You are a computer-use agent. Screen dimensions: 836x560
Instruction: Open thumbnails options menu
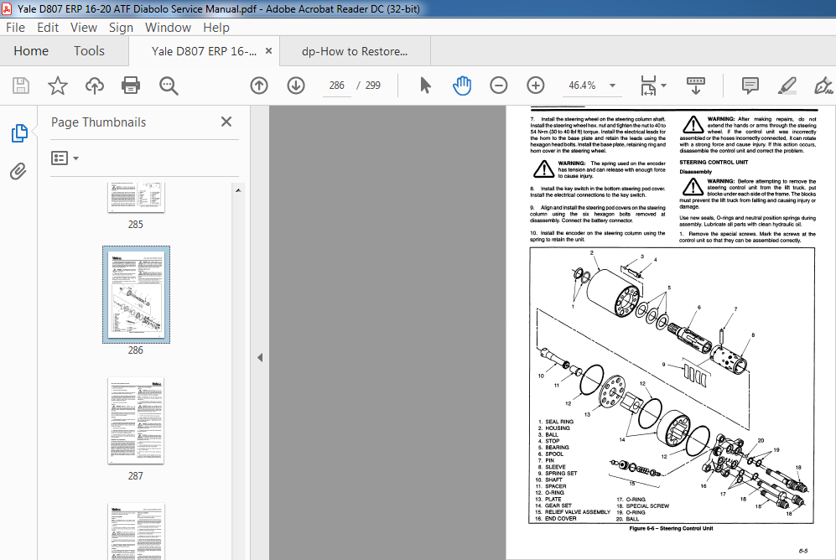(x=65, y=158)
